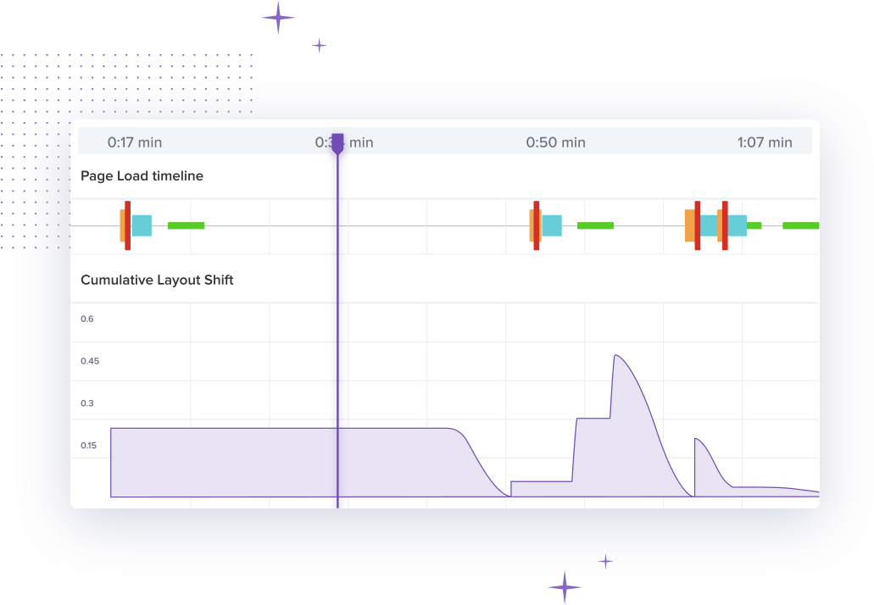The width and height of the screenshot is (874, 605).
Task: Click the large purple star above the panel
Action: click(x=278, y=17)
